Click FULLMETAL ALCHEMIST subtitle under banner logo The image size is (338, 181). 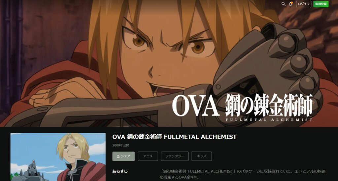pos(269,120)
